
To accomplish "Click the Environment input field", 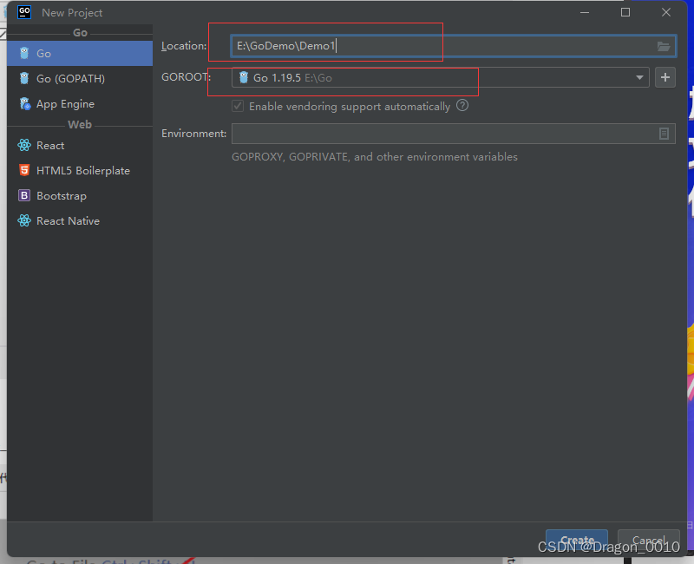I will pyautogui.click(x=453, y=134).
